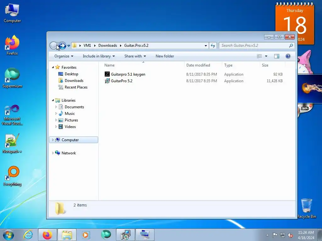Screen dimensions: 322x241
Task: Click the Refresh button beside address bar
Action: tap(213, 46)
